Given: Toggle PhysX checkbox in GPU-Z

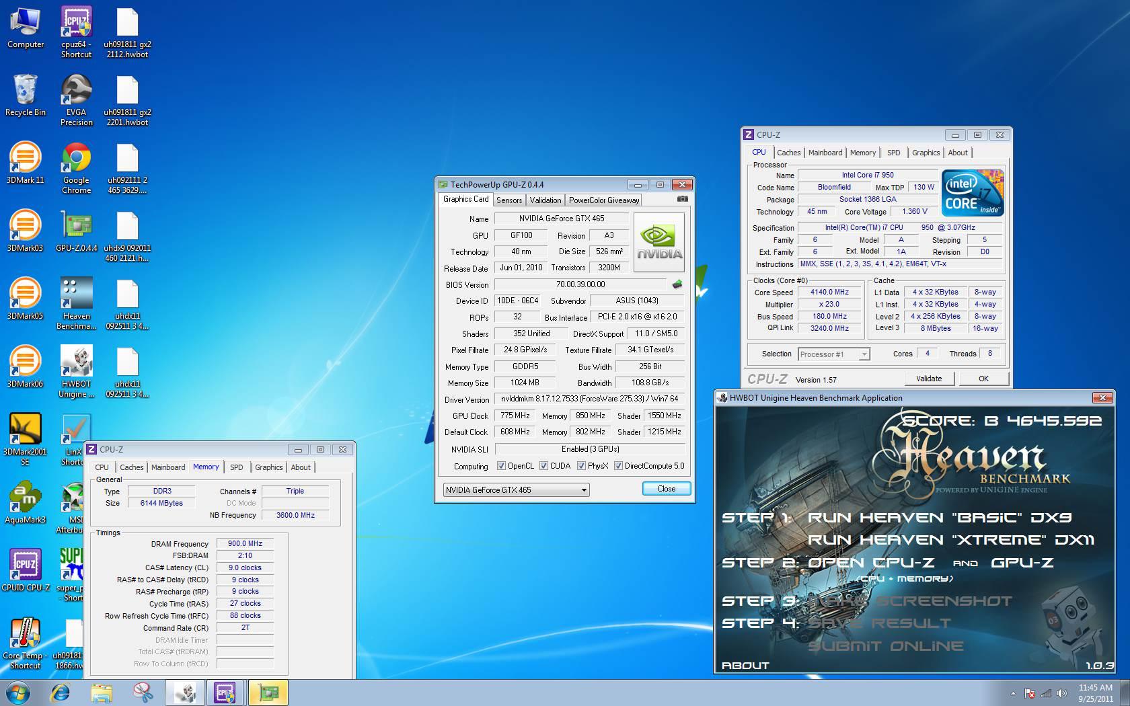Looking at the screenshot, I should [581, 466].
